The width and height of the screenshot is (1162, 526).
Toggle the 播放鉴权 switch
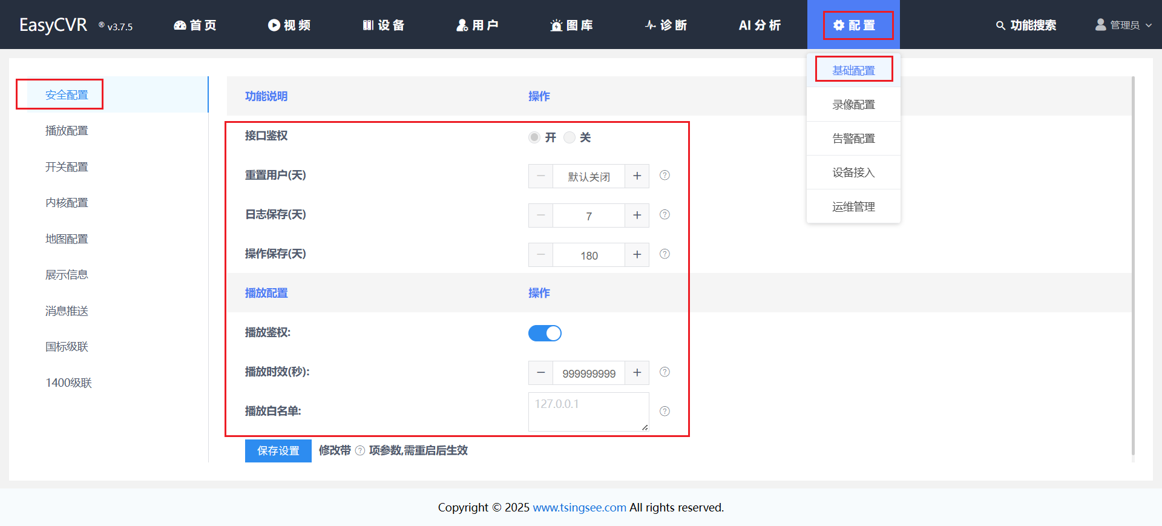coord(545,333)
